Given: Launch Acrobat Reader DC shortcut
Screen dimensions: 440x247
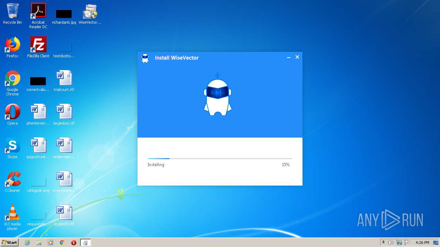Looking at the screenshot, I should pos(38,16).
